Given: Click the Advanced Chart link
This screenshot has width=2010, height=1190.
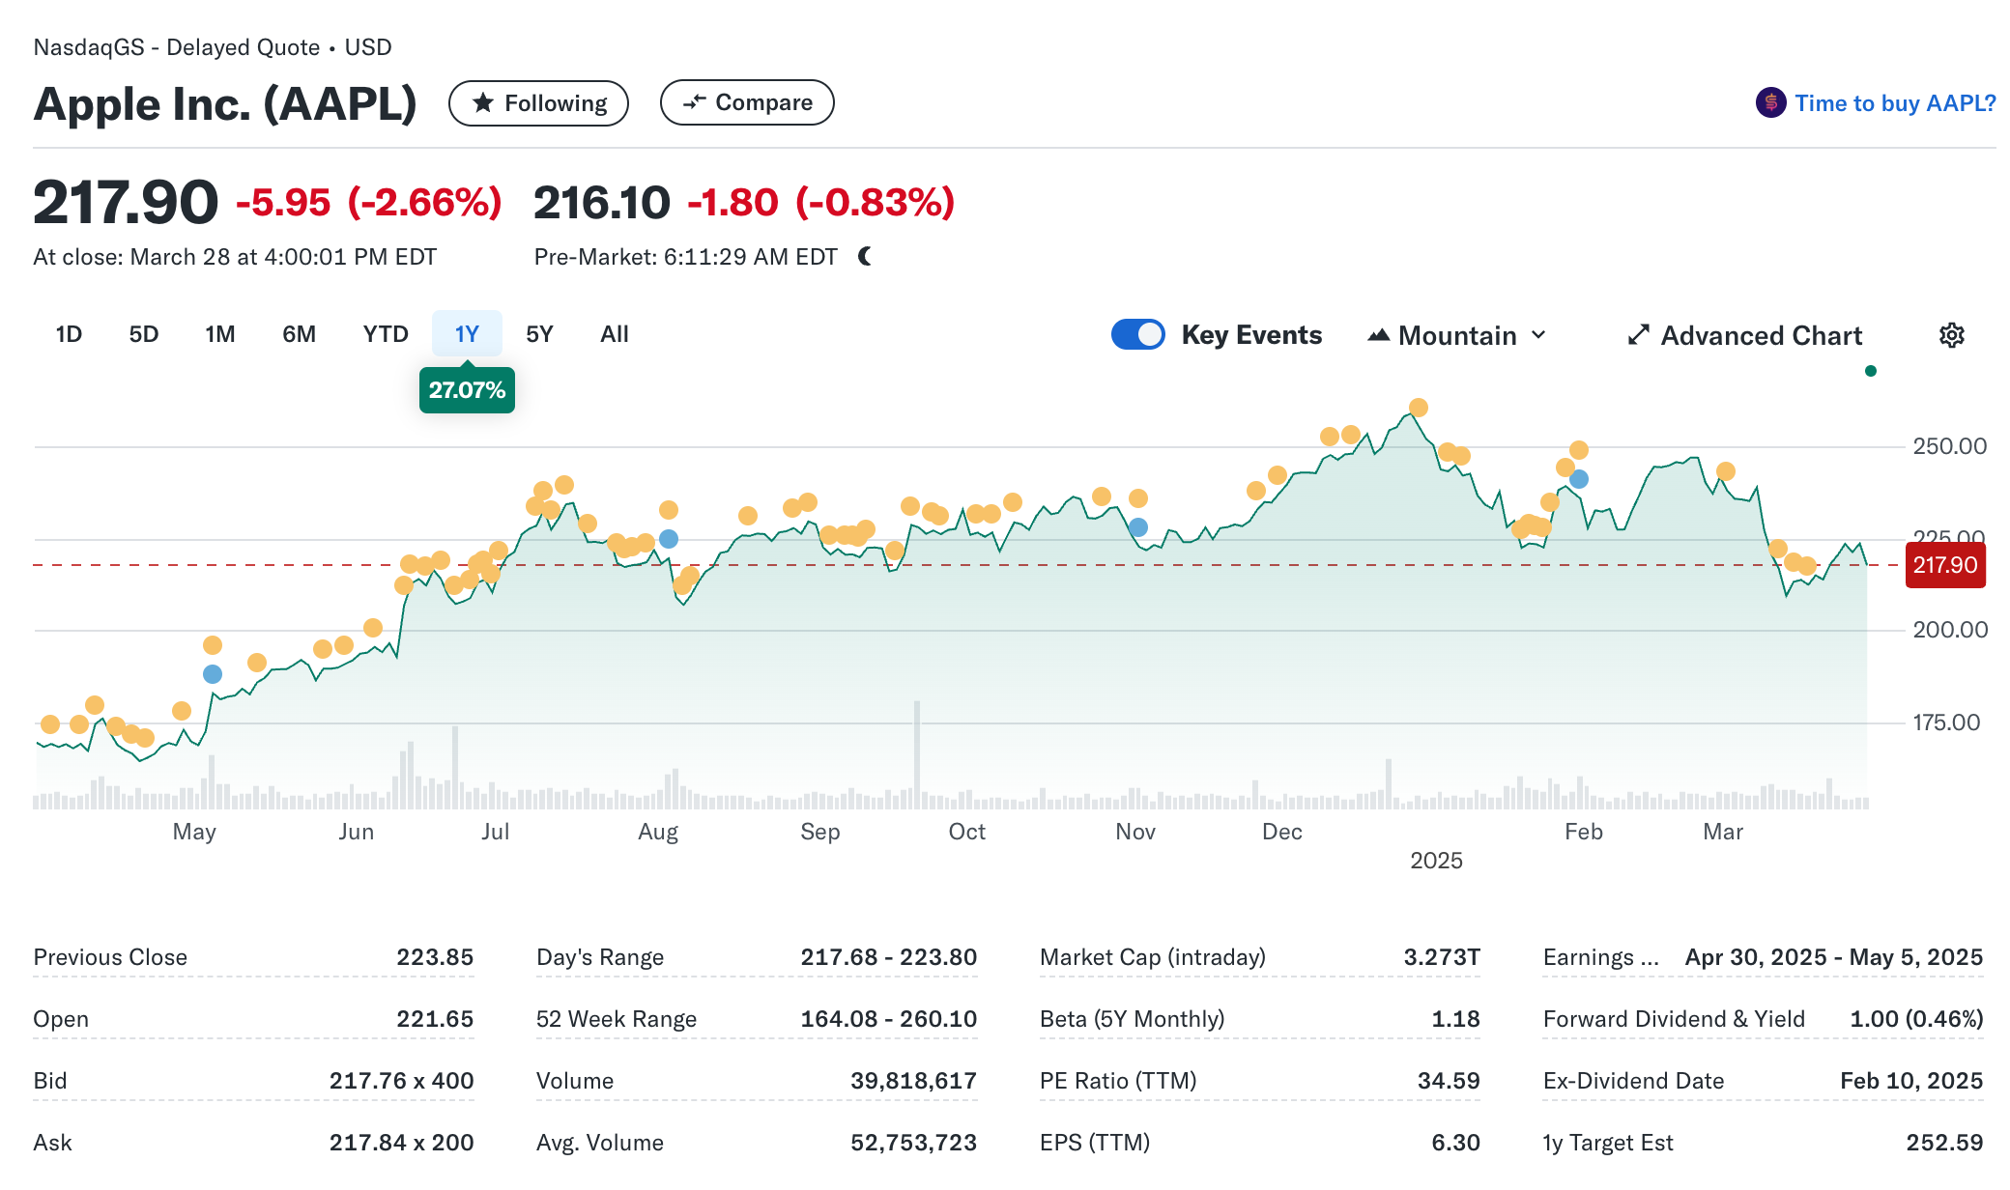Looking at the screenshot, I should (x=1761, y=335).
